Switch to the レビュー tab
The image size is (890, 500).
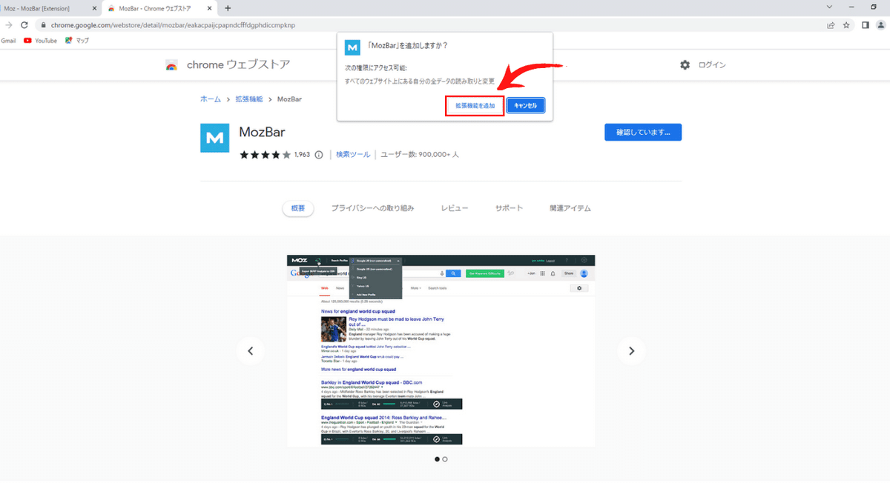click(455, 209)
